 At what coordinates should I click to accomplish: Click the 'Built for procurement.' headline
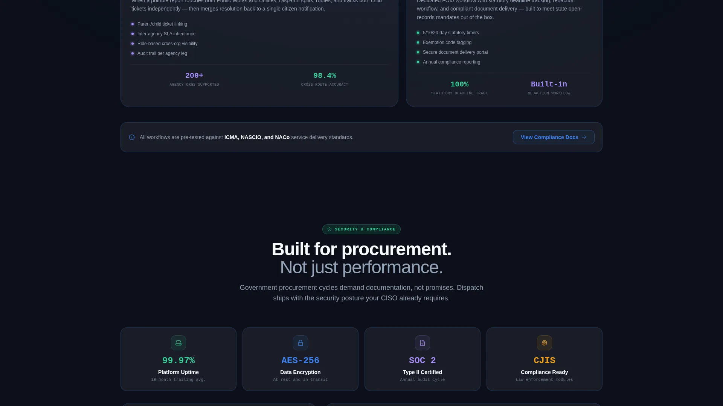pos(361,249)
